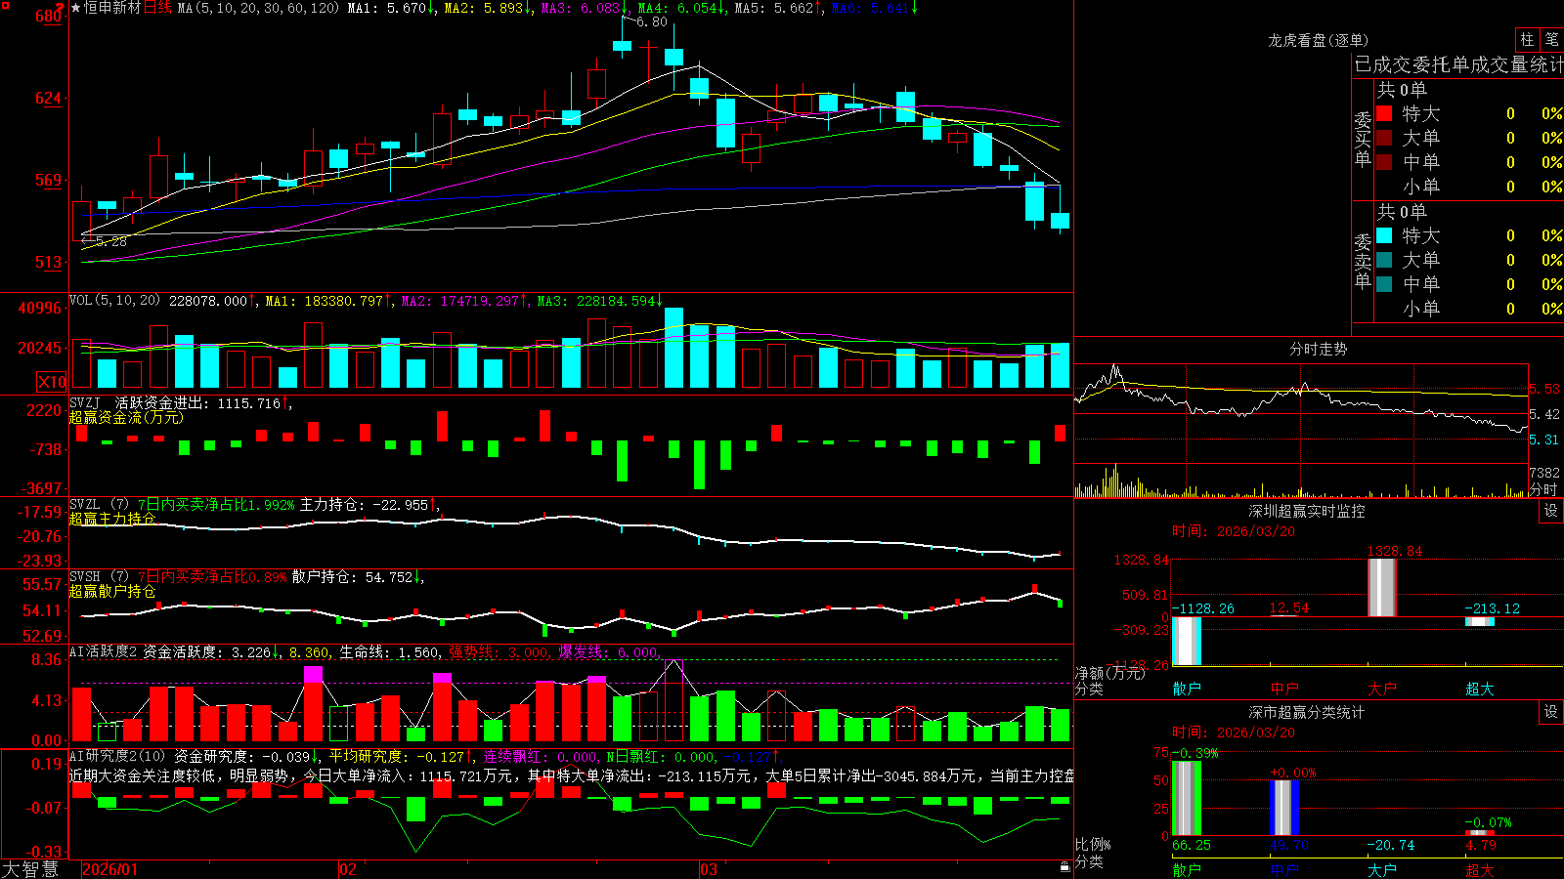Click the -1128.26 value for 散户
The image size is (1564, 879).
pos(1202,608)
